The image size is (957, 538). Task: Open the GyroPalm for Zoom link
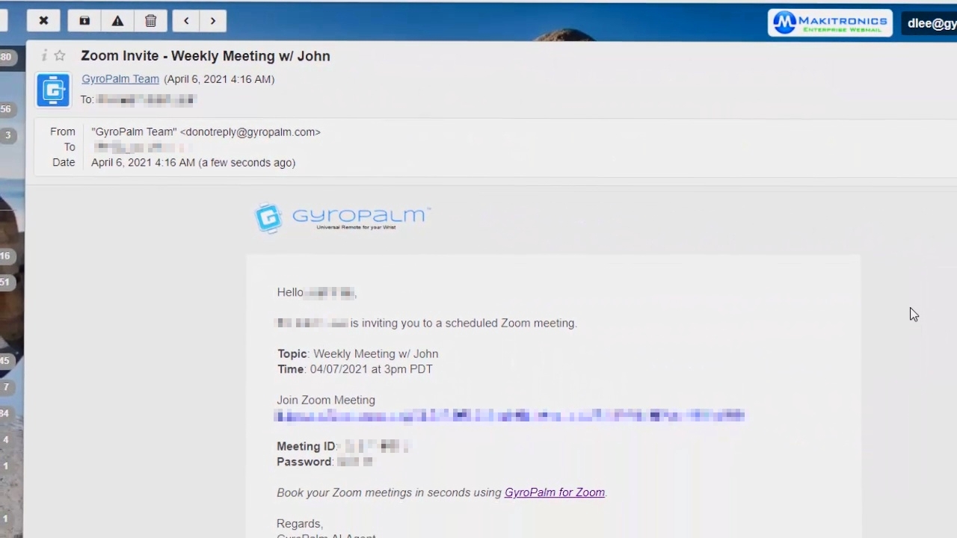(x=554, y=492)
